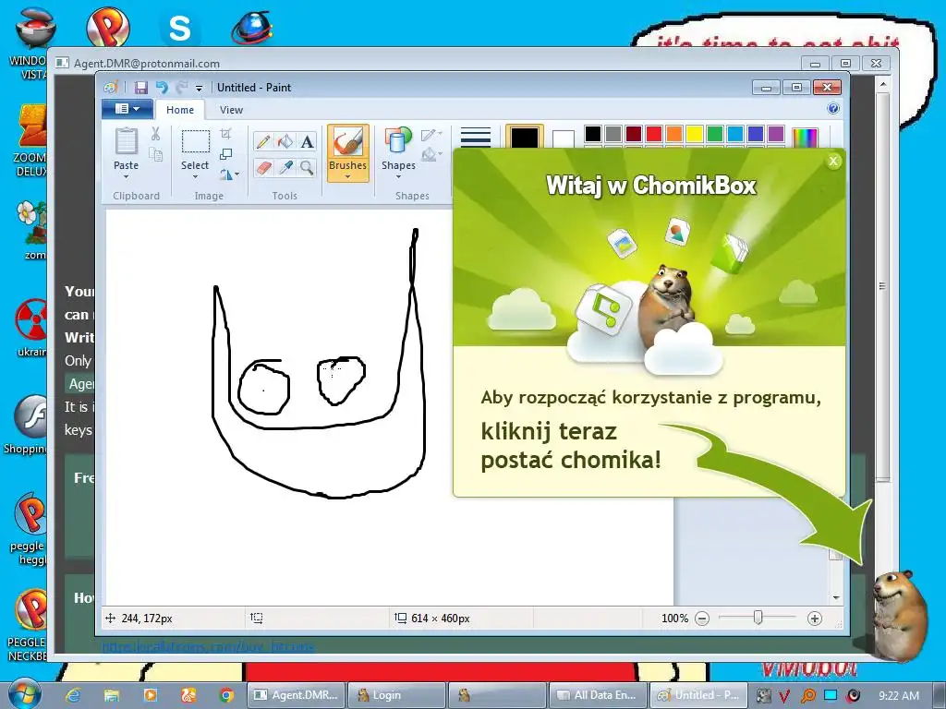This screenshot has height=709, width=946.
Task: Click the Paint vertical scrollbar down arrow
Action: (x=835, y=597)
